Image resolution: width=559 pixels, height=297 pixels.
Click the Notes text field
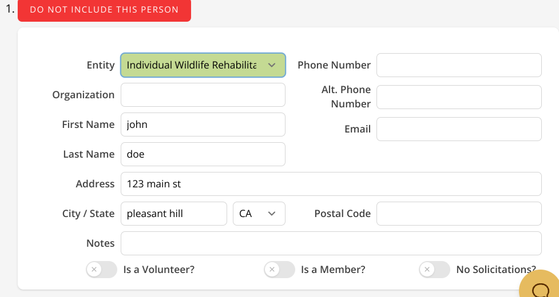point(331,243)
